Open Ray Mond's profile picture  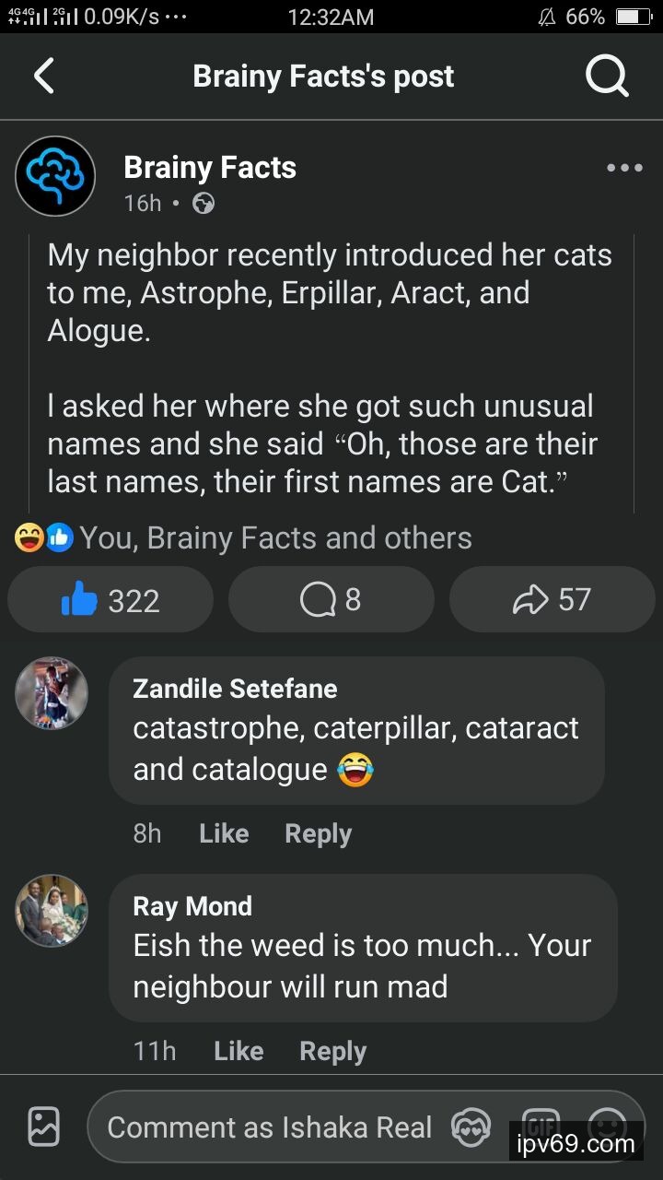(52, 911)
